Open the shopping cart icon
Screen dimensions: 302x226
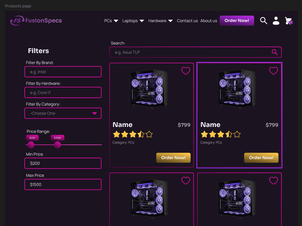tap(289, 21)
